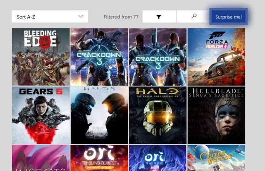Launch the Gears 5 game tile
The width and height of the screenshot is (265, 171).
point(41,115)
